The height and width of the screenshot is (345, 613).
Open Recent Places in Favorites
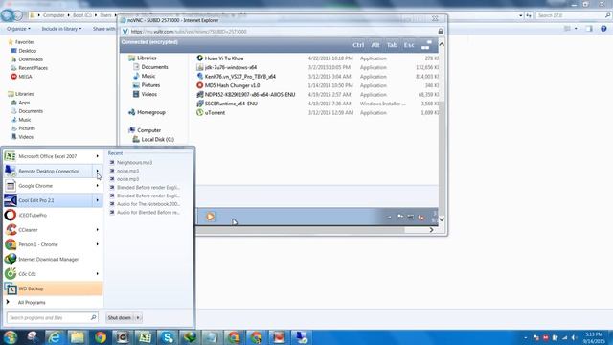(33, 68)
